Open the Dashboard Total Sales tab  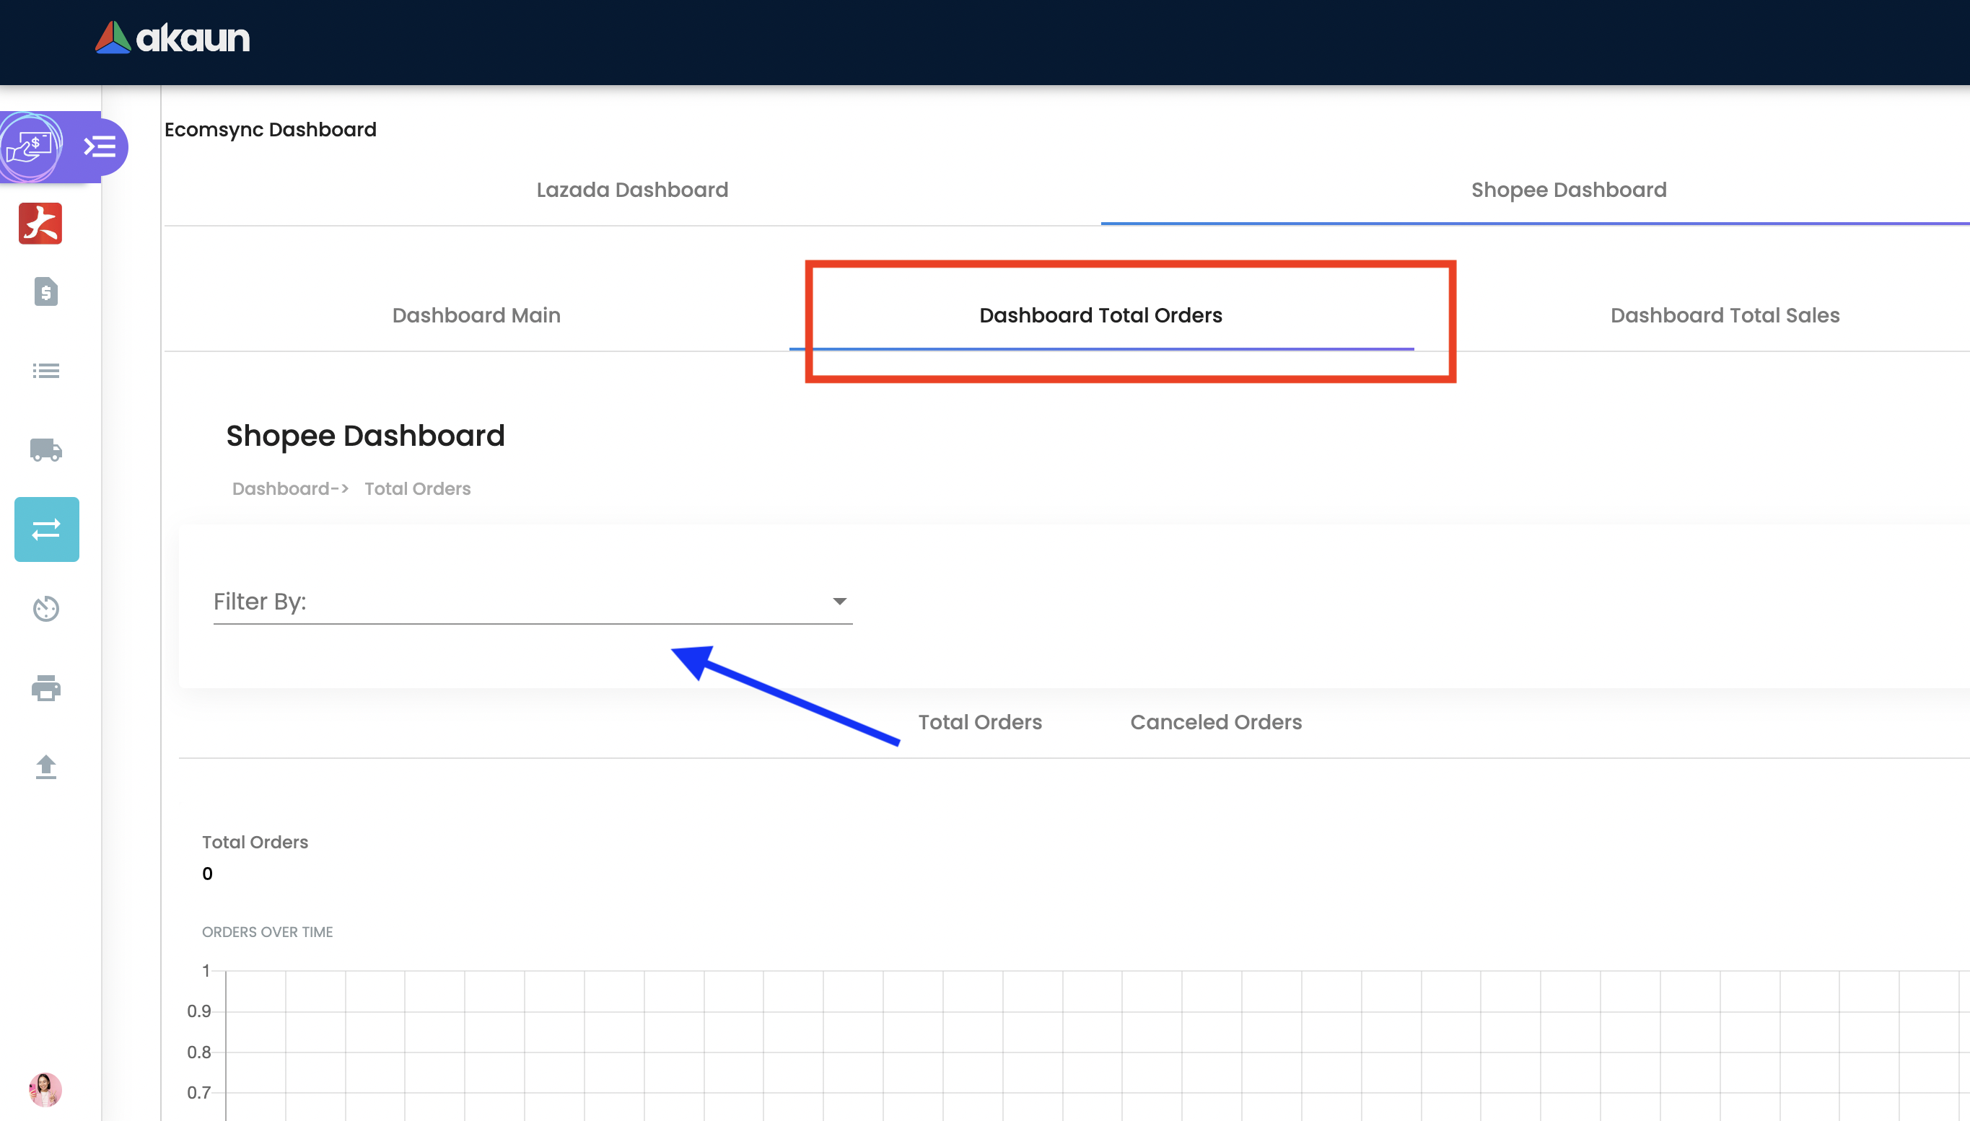(x=1725, y=315)
